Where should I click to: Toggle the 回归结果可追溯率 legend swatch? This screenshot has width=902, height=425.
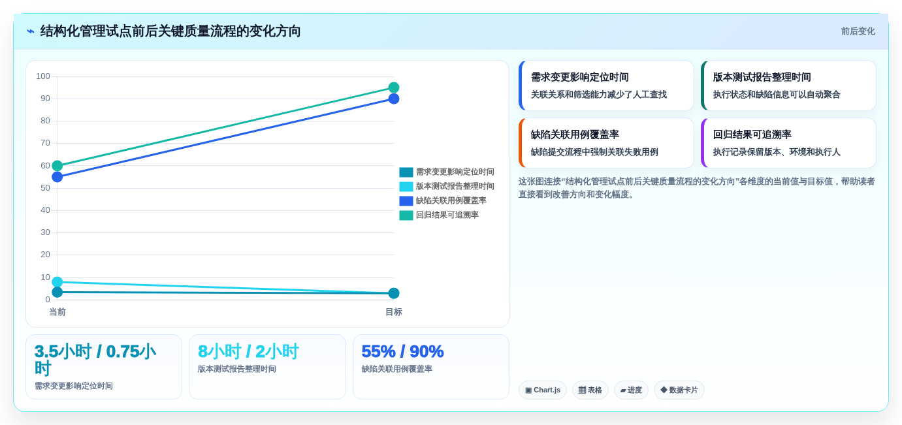[x=406, y=215]
